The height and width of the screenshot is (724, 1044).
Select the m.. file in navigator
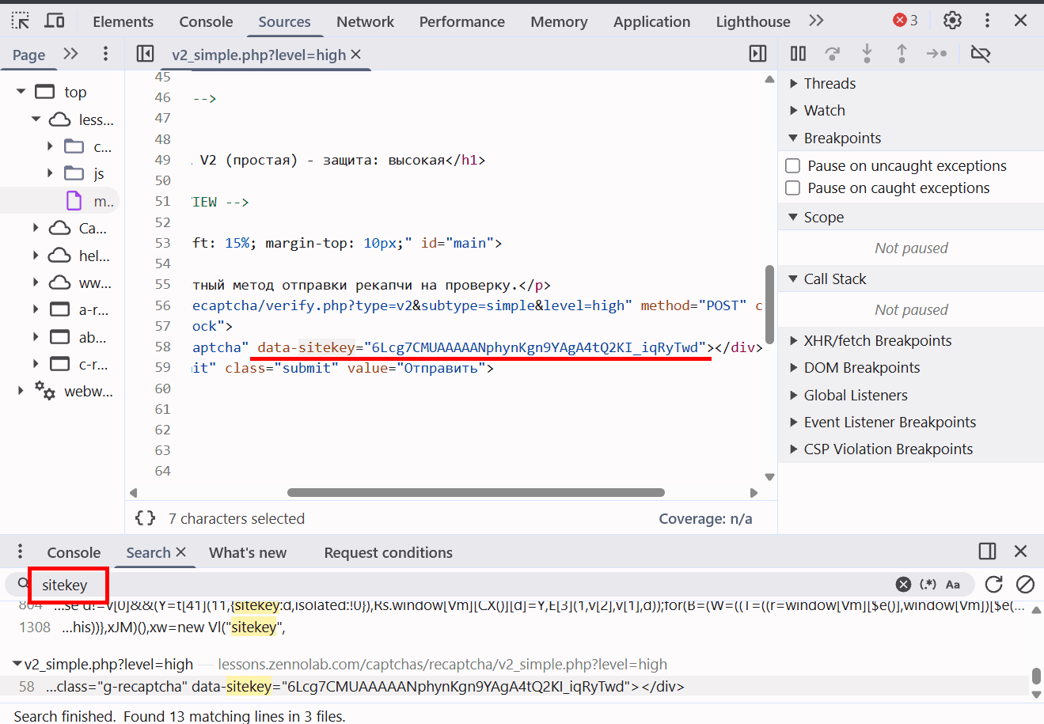[92, 201]
